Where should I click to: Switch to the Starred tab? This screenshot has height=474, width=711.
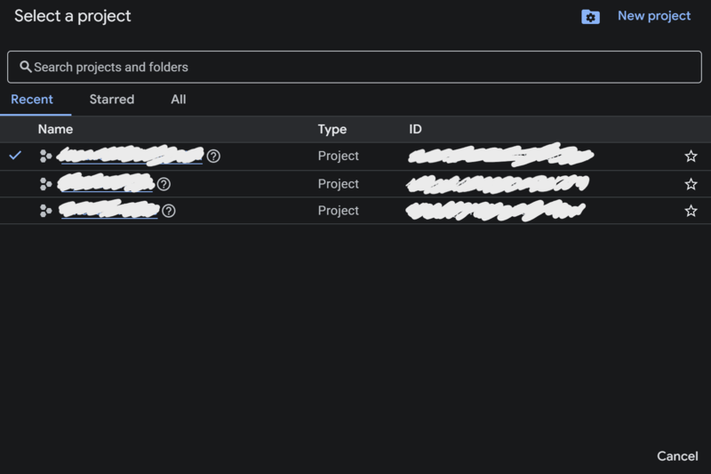pyautogui.click(x=112, y=100)
